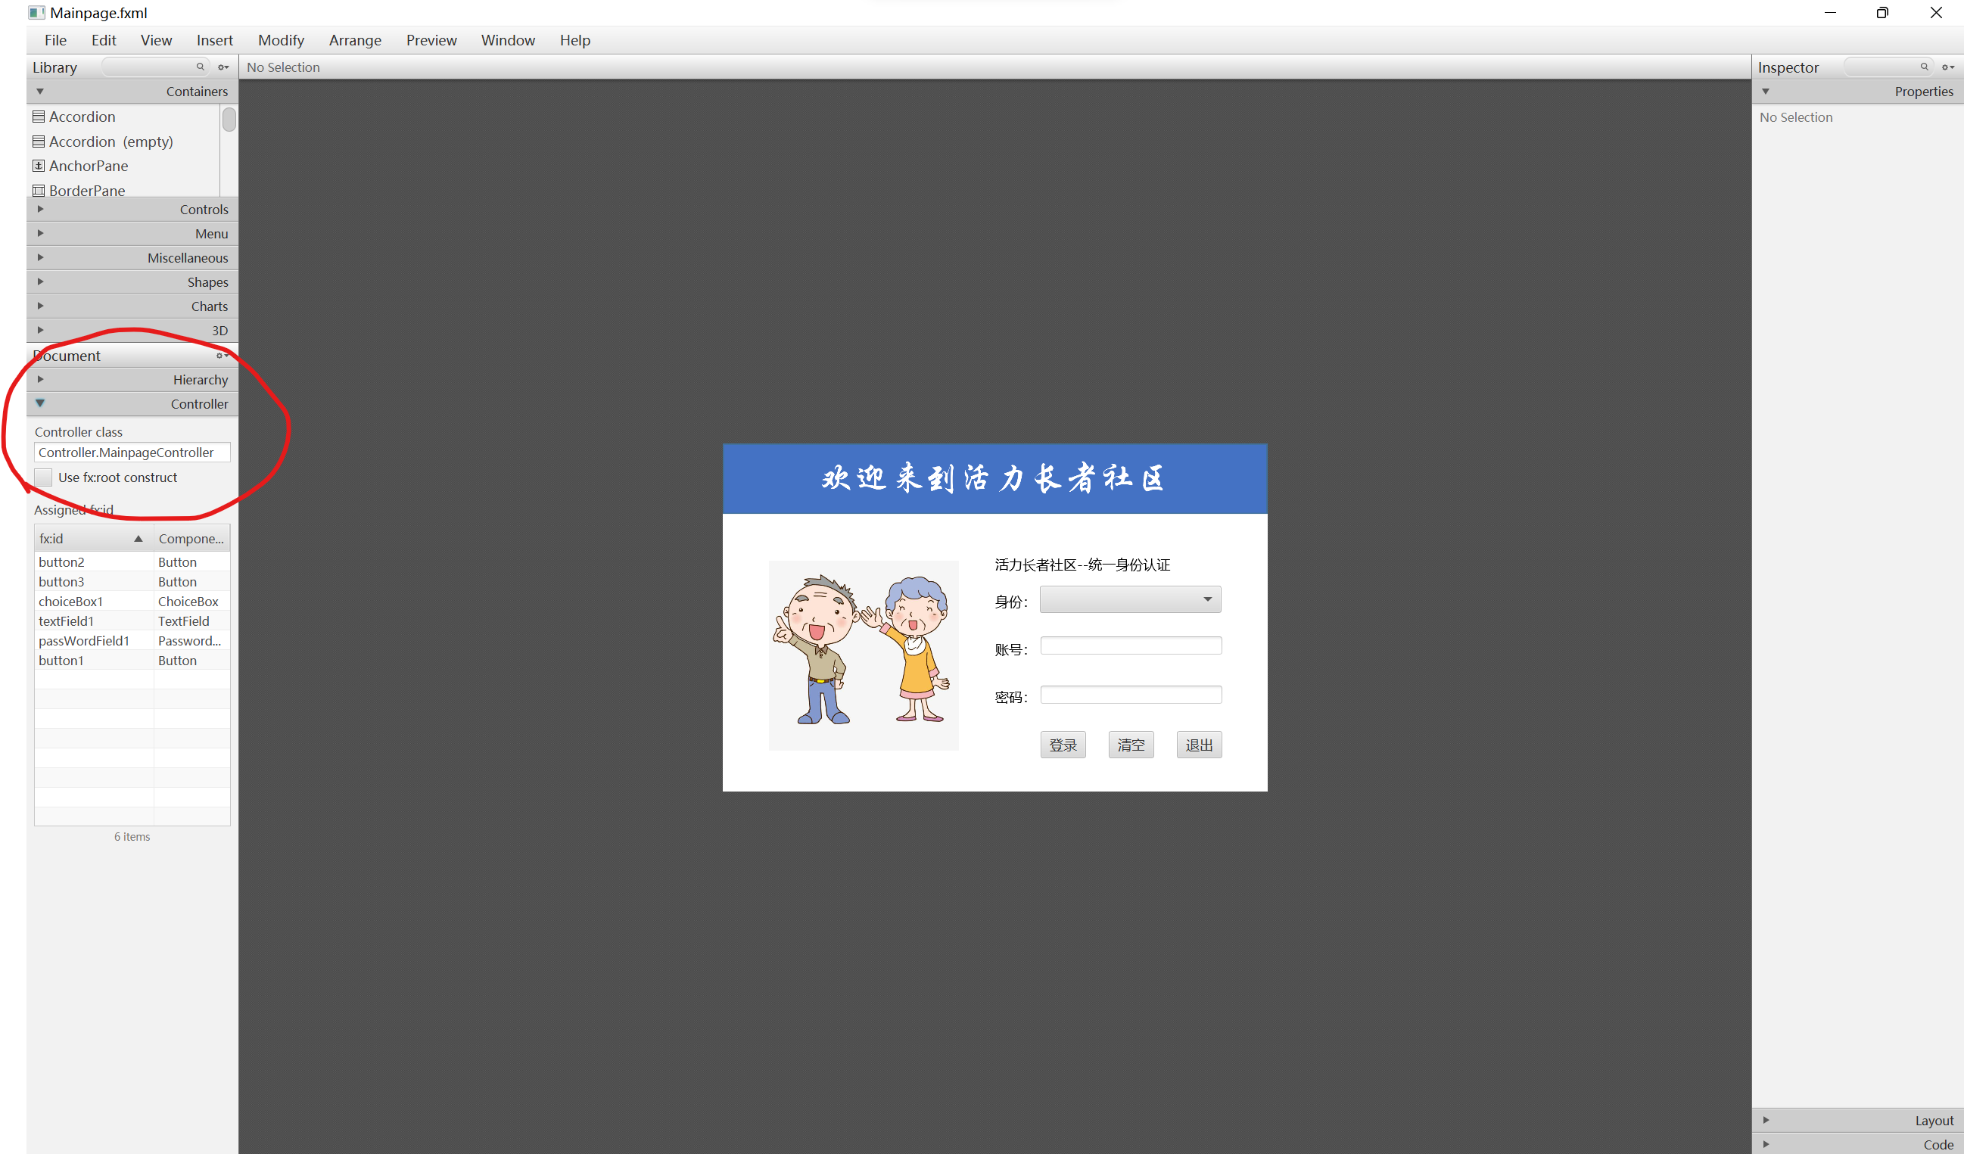
Task: Open the Library panel gear menu
Action: (x=224, y=67)
